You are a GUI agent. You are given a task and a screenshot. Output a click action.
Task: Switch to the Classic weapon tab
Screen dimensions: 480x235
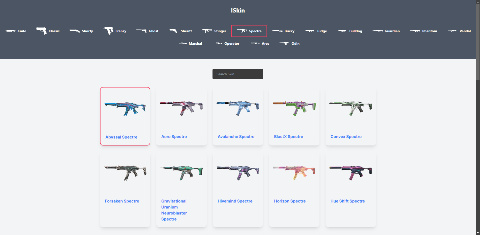tap(54, 31)
